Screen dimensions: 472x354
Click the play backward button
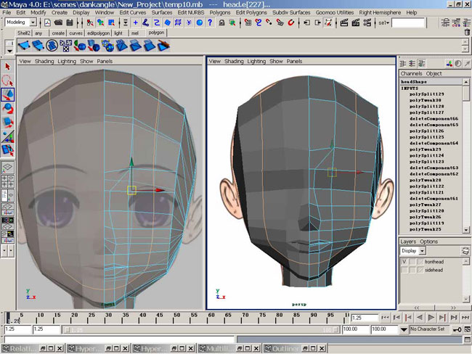tap(420, 317)
